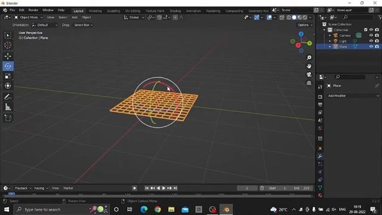The width and height of the screenshot is (382, 215).
Task: Open the Edit menu
Action: pyautogui.click(x=21, y=10)
